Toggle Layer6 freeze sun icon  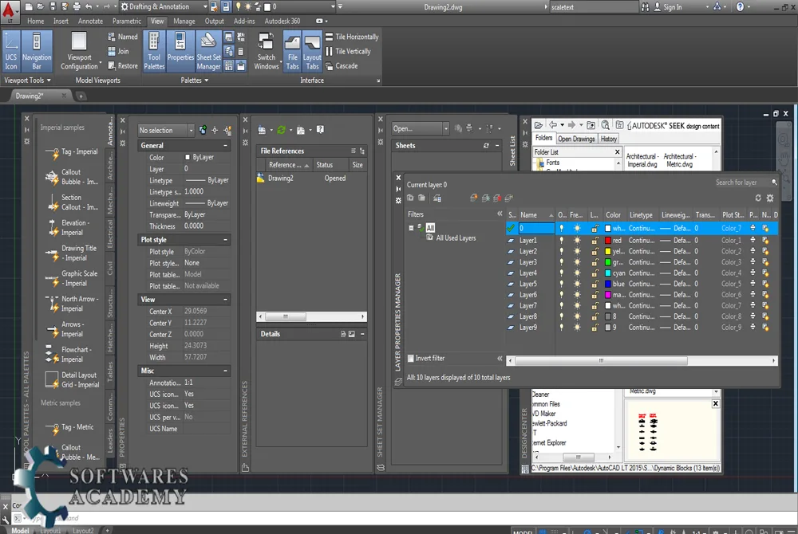[x=577, y=295]
